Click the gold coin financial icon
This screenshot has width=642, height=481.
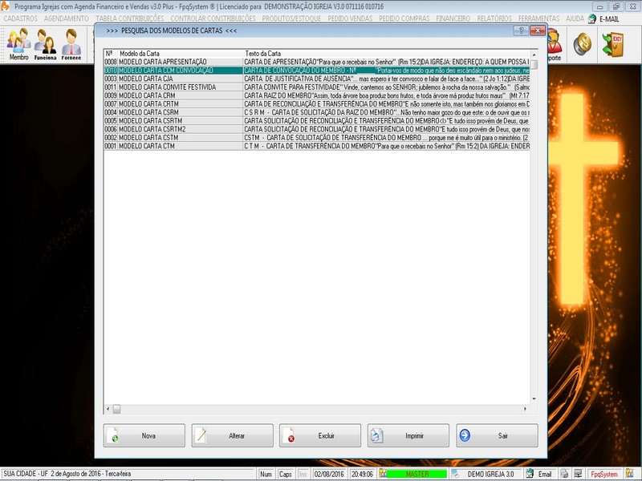click(x=583, y=44)
